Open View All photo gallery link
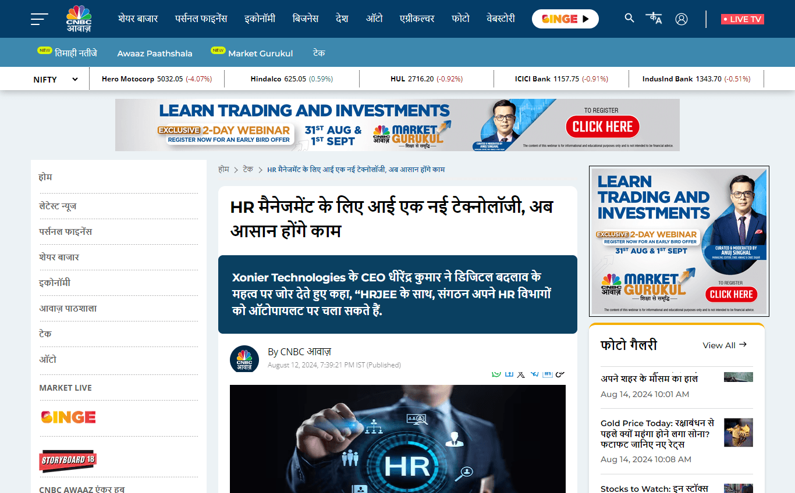Image resolution: width=795 pixels, height=493 pixels. (x=725, y=345)
